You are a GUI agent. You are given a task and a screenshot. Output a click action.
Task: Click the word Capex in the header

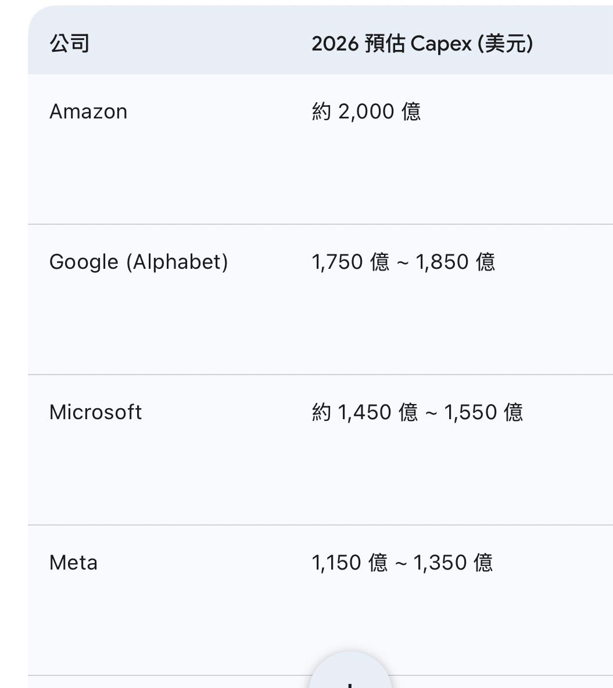pos(441,44)
